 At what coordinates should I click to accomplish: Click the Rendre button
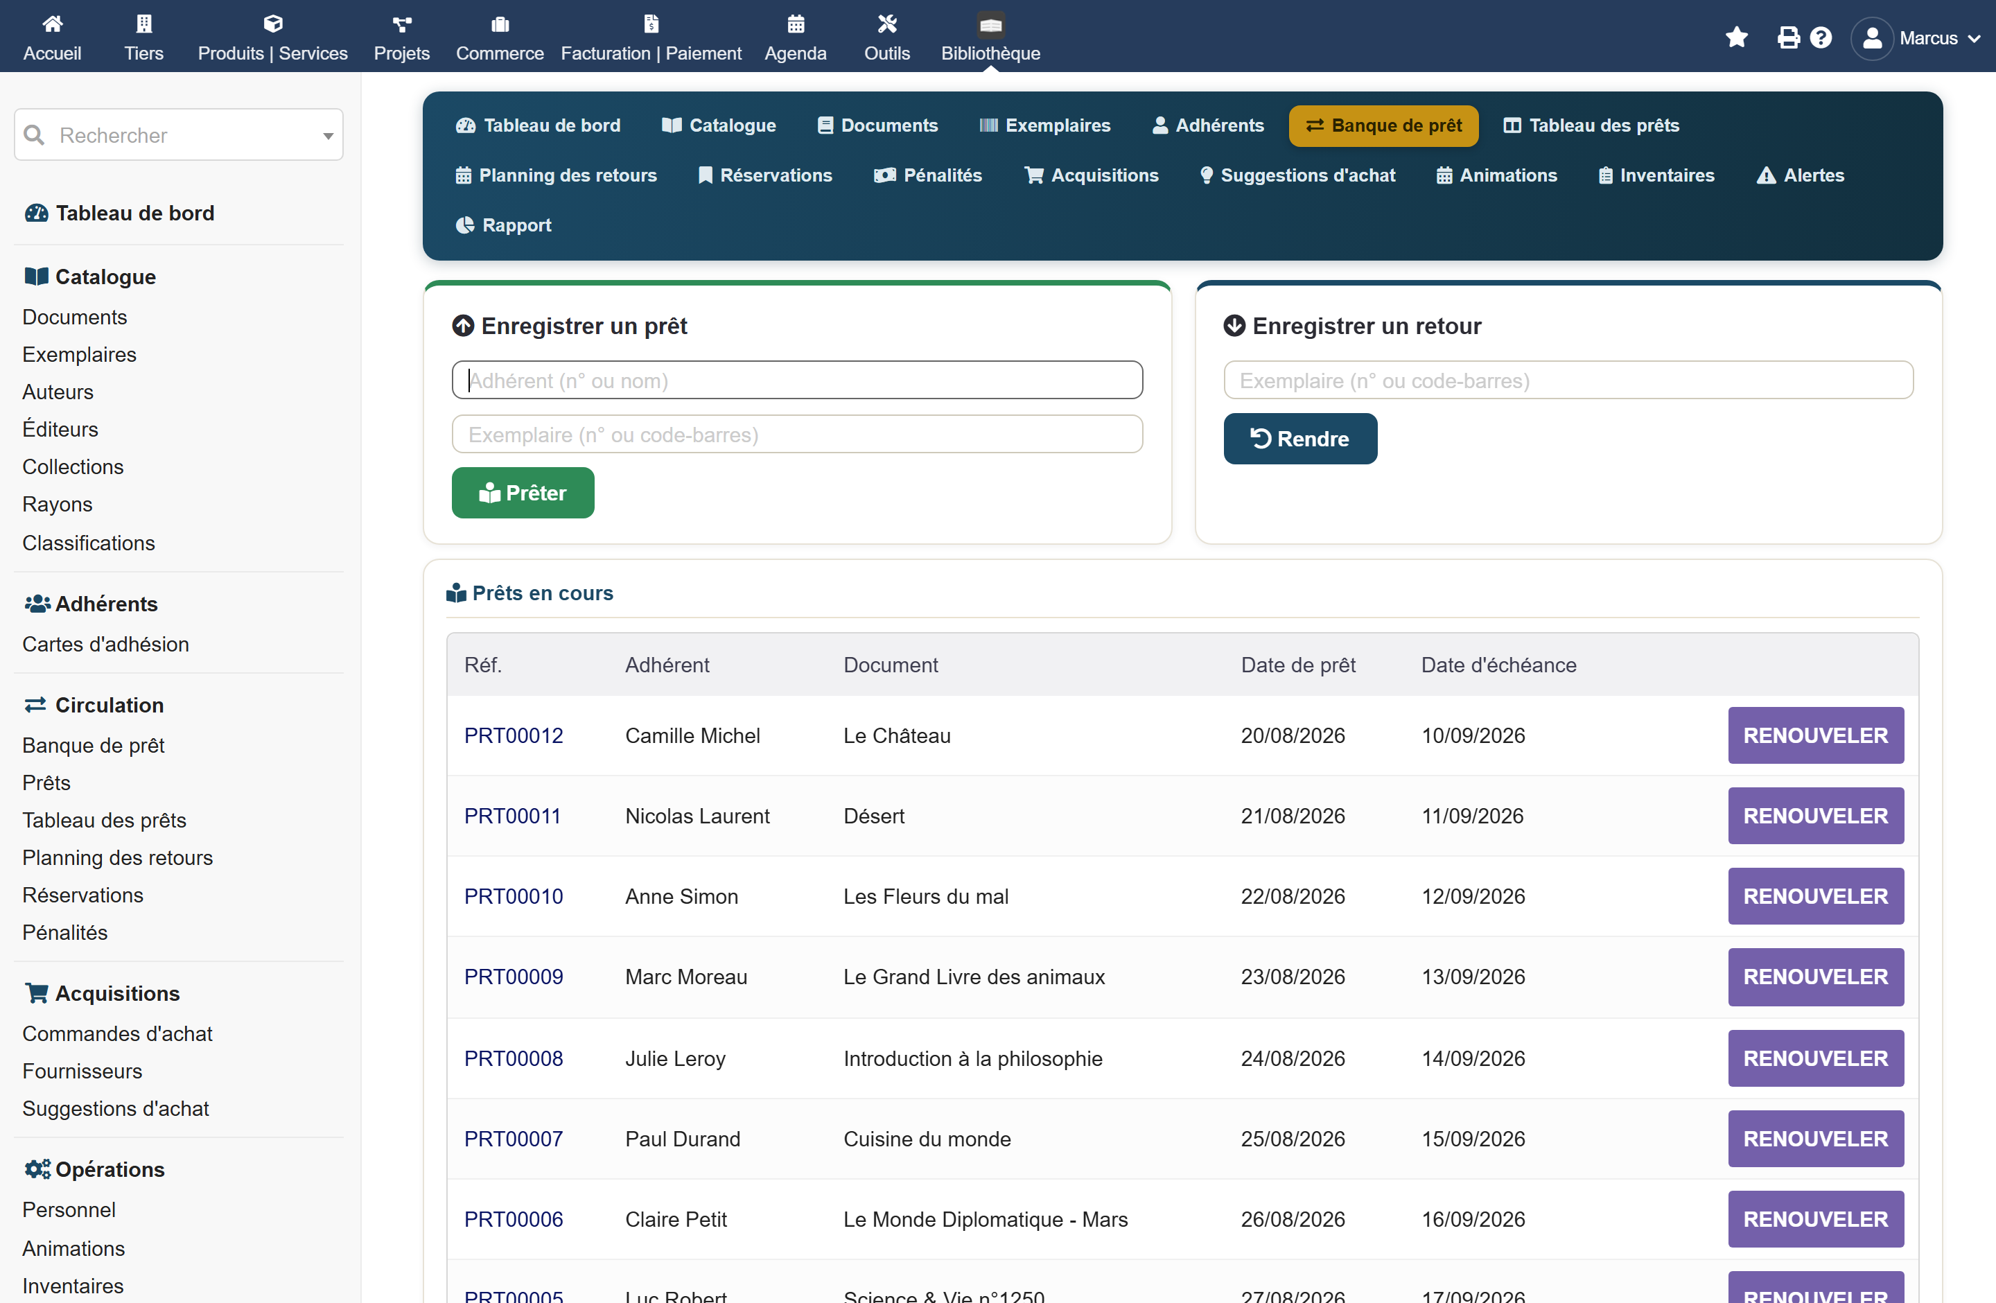(x=1299, y=439)
